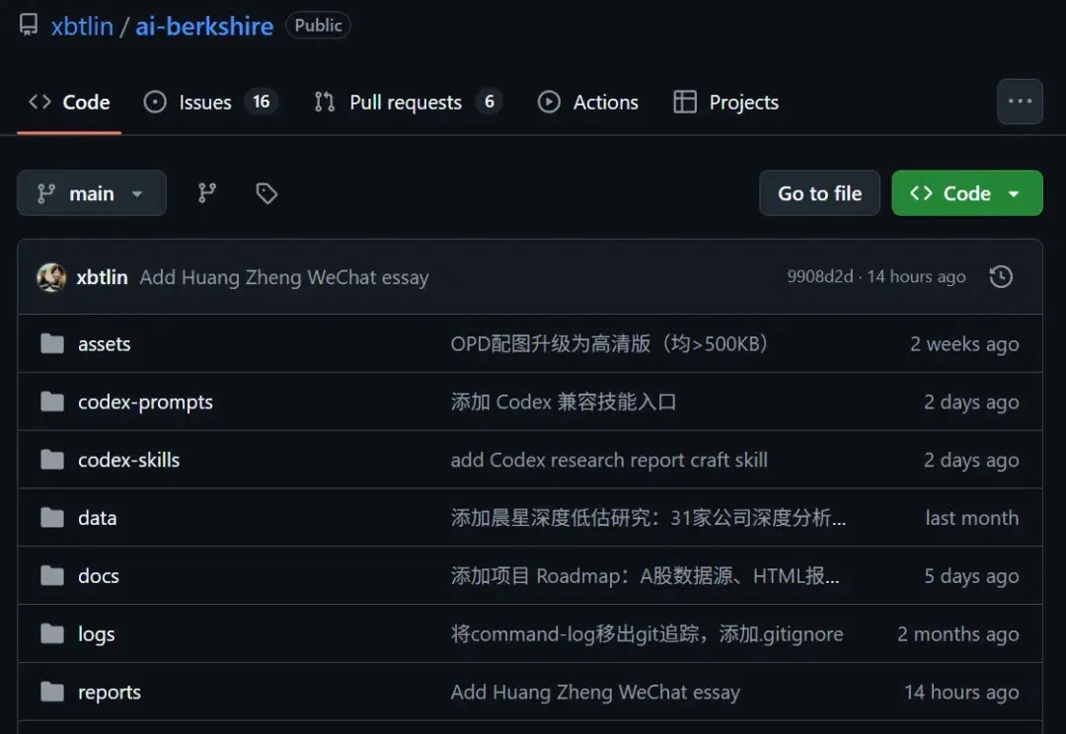The width and height of the screenshot is (1066, 734).
Task: Open the data folder
Action: pos(97,518)
